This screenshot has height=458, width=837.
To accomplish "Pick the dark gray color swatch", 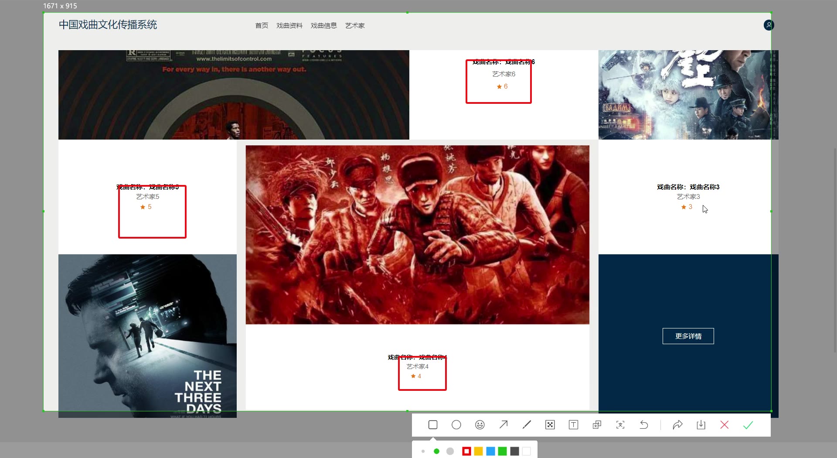I will tap(514, 451).
